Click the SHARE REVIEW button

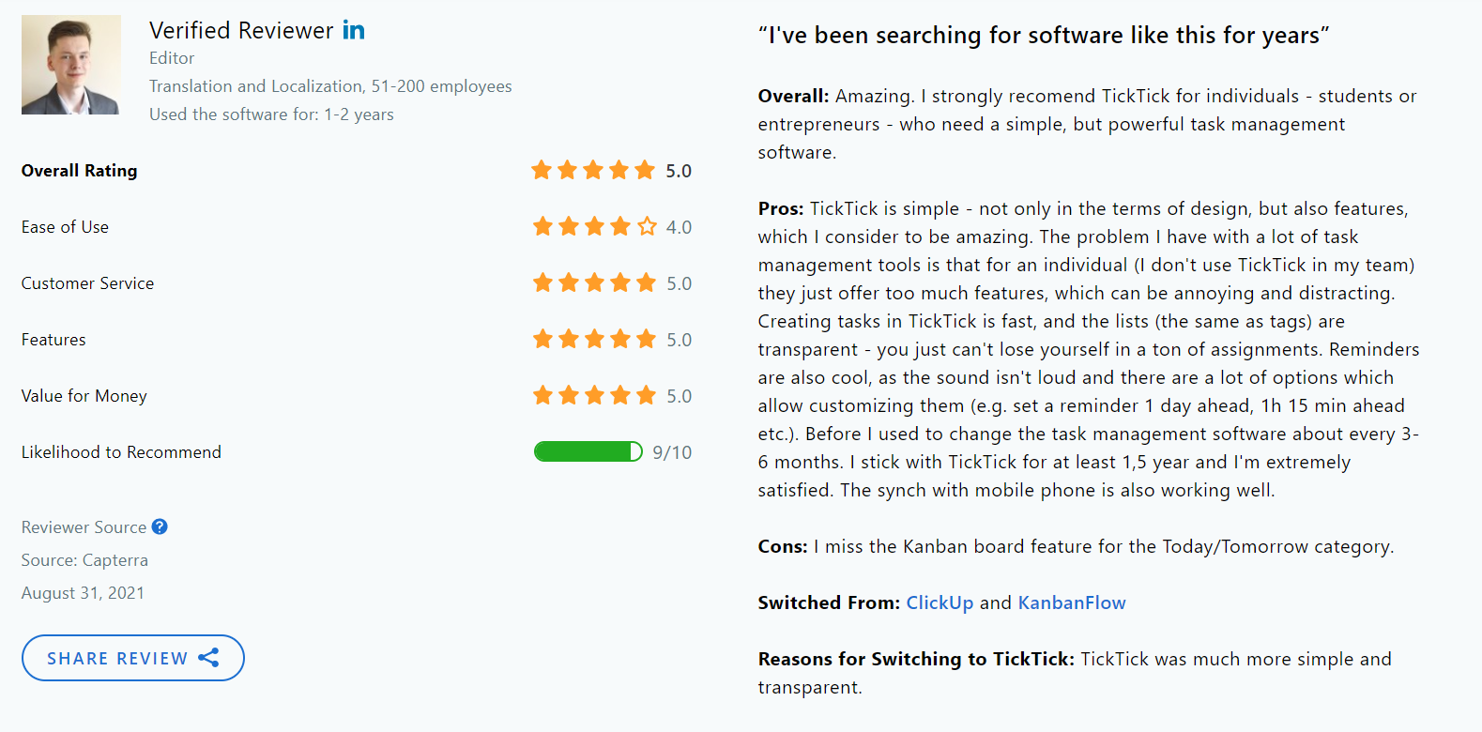132,658
